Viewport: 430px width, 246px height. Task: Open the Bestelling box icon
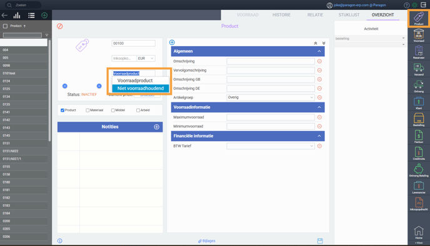click(x=419, y=120)
